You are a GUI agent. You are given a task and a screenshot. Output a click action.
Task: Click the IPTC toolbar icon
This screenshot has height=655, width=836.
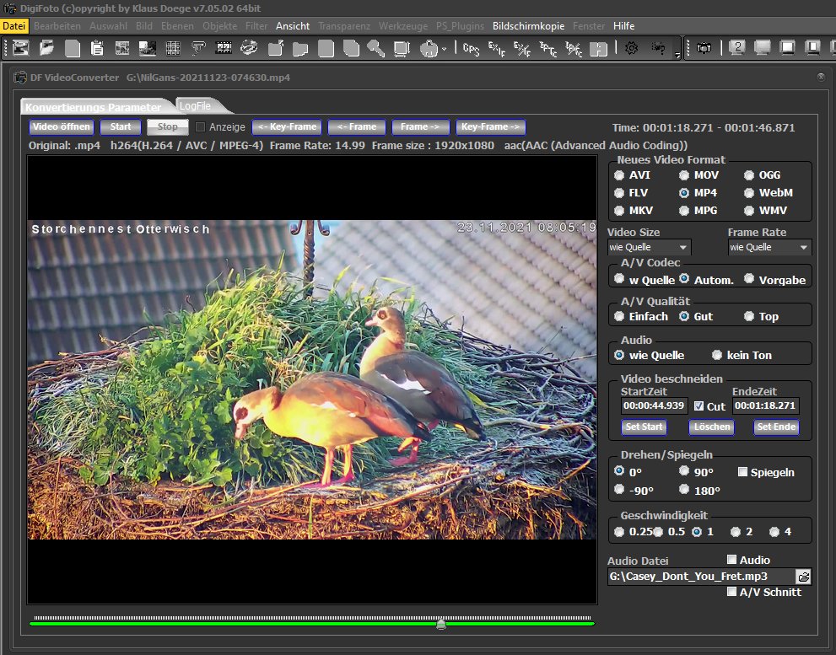547,48
